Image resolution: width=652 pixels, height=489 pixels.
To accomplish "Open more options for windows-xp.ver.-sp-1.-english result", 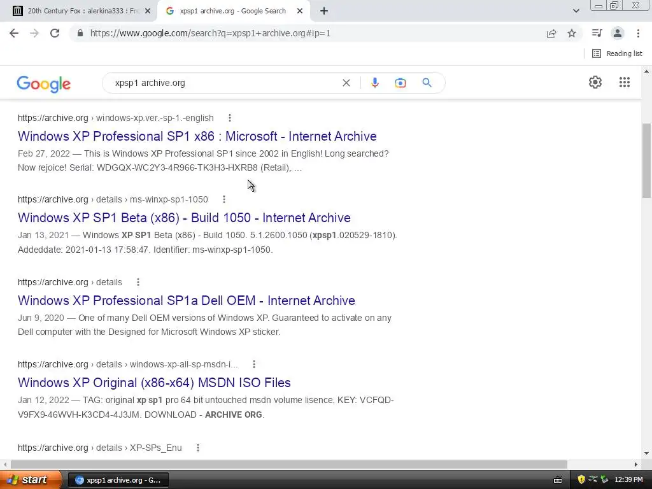I will [x=229, y=118].
